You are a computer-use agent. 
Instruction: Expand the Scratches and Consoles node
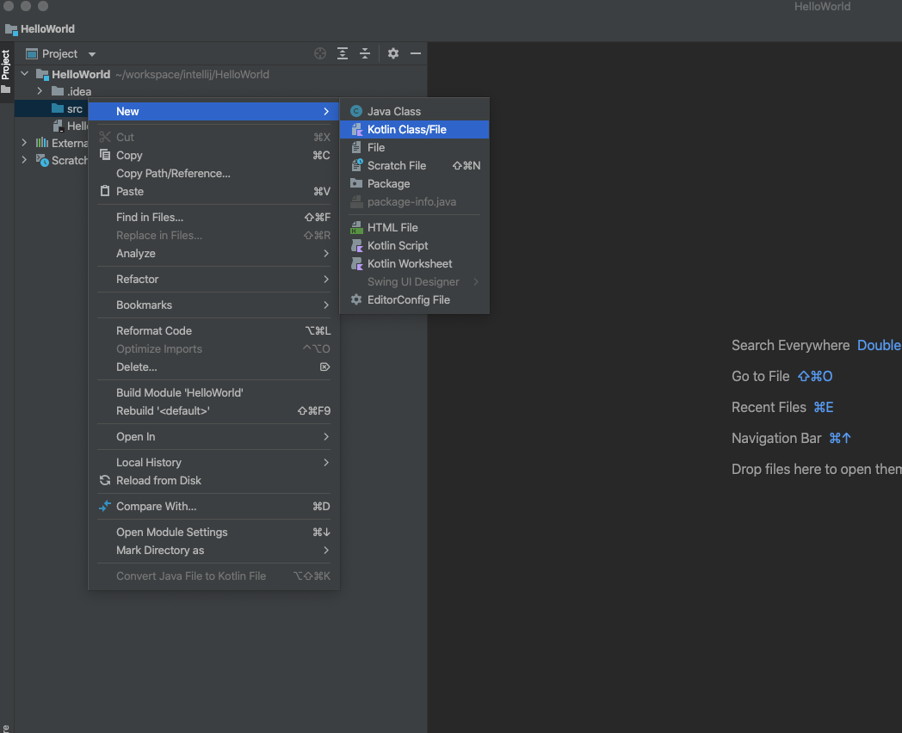coord(24,160)
